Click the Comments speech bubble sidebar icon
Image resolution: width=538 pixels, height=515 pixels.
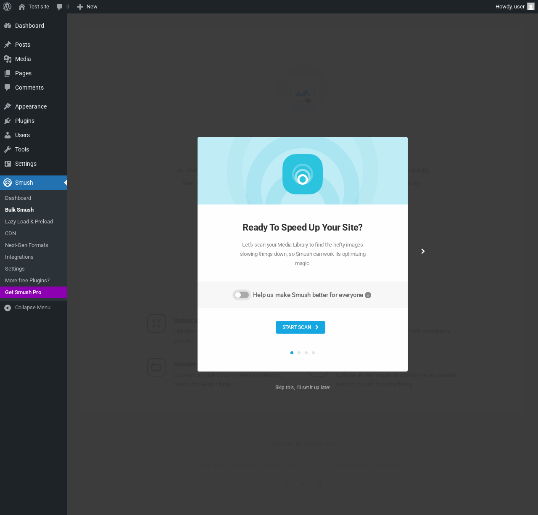click(8, 88)
